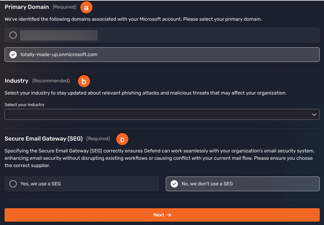Select 'No, we don't use a SEG'
The width and height of the screenshot is (324, 225).
(242, 184)
